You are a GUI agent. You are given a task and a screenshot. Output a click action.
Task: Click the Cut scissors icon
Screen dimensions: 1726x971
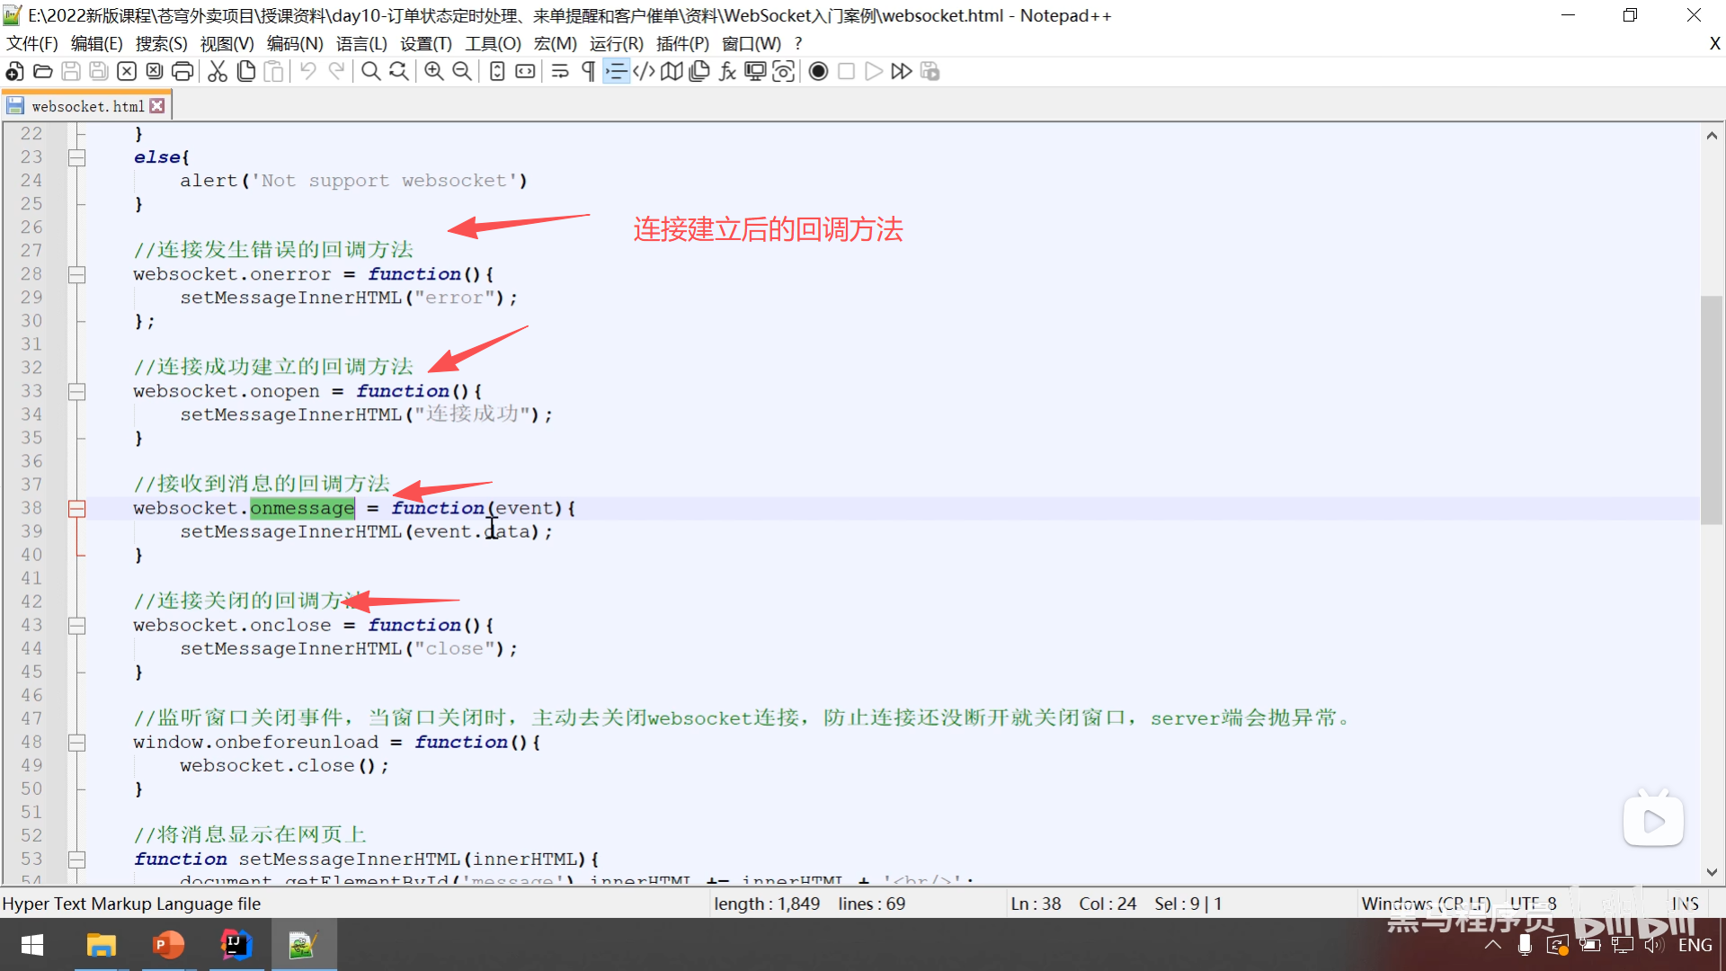[218, 72]
